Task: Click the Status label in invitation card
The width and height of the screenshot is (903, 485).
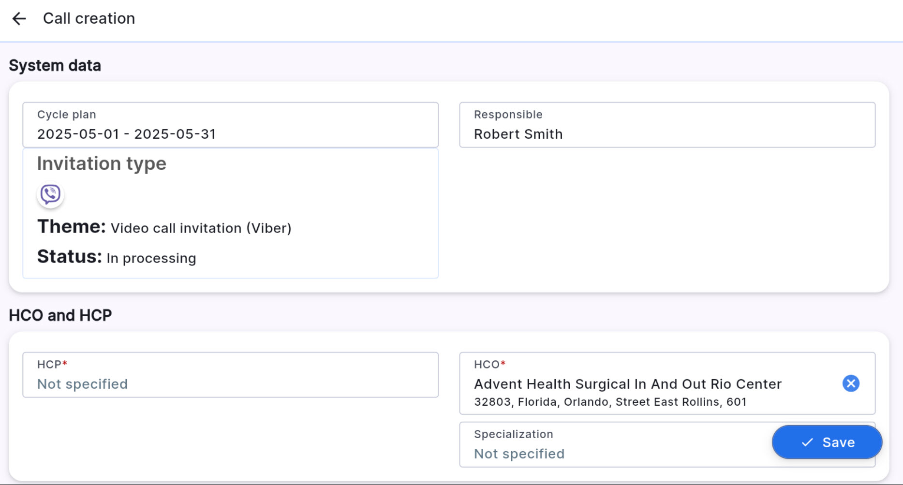Action: point(69,257)
